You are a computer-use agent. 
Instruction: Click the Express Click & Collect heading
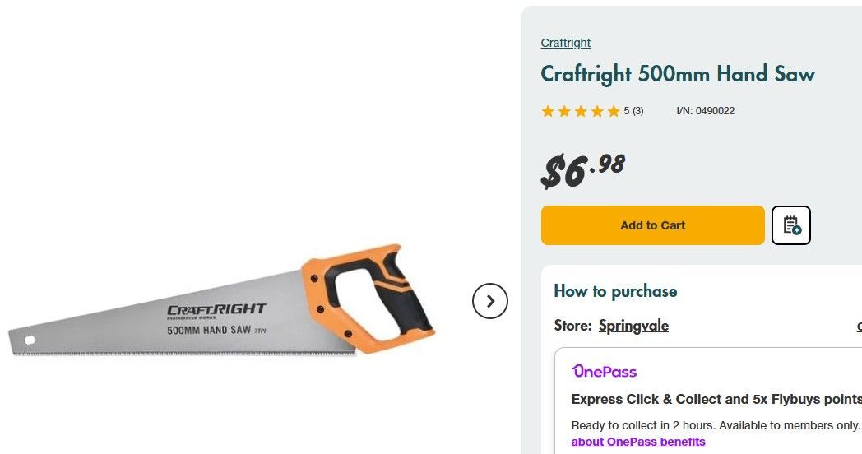(716, 399)
